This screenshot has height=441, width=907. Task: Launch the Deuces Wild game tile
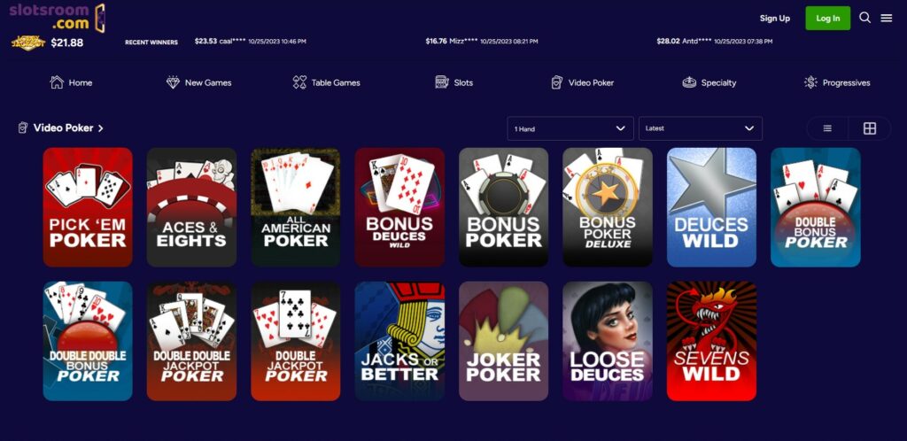tap(711, 207)
